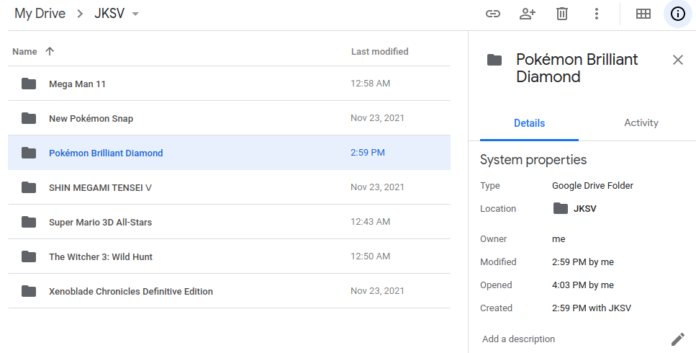Click Super Mario 3D All-Stars folder icon

tap(29, 222)
